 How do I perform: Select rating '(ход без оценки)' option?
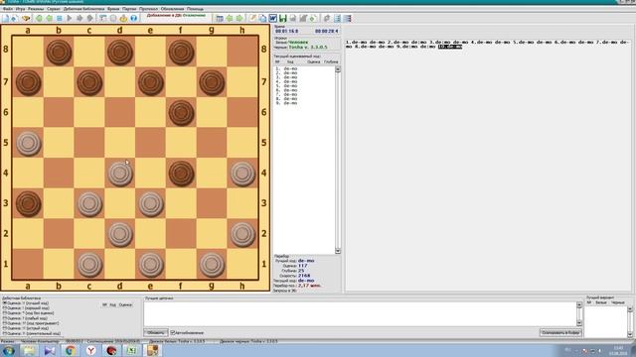click(x=29, y=313)
